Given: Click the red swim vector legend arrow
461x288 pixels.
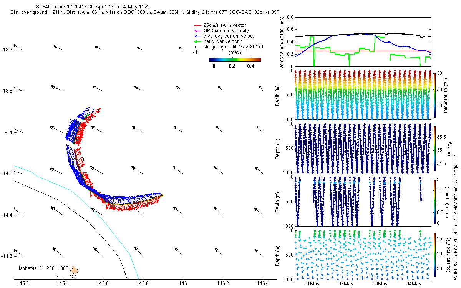Looking at the screenshot, I should (x=197, y=25).
